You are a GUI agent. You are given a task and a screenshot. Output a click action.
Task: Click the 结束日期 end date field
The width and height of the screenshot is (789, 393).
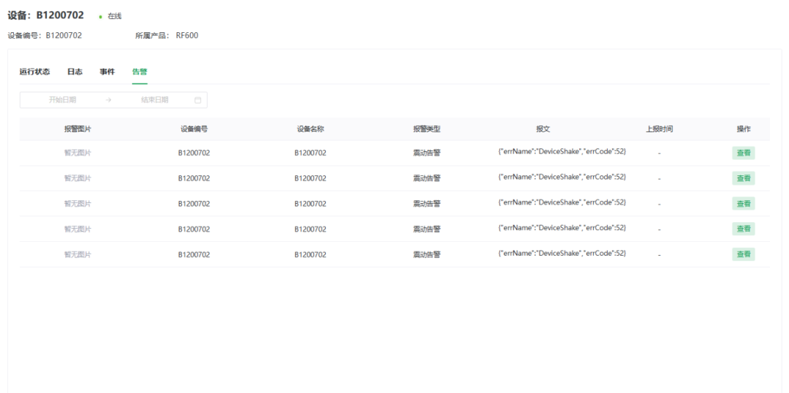click(x=154, y=100)
